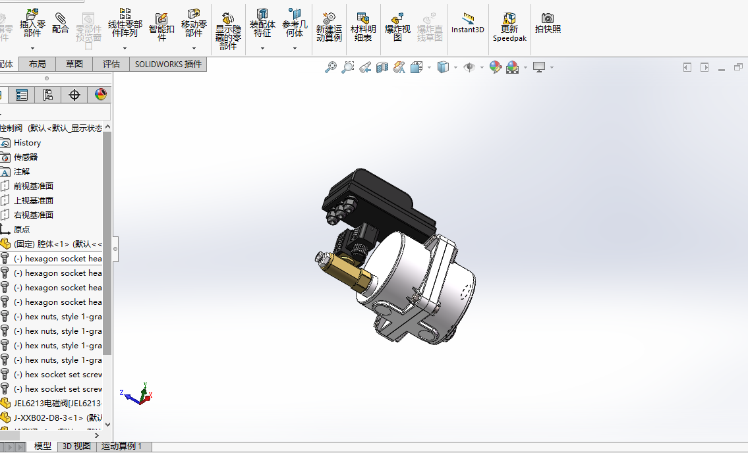Toggle Hide/Show Items eye icon

click(x=469, y=67)
